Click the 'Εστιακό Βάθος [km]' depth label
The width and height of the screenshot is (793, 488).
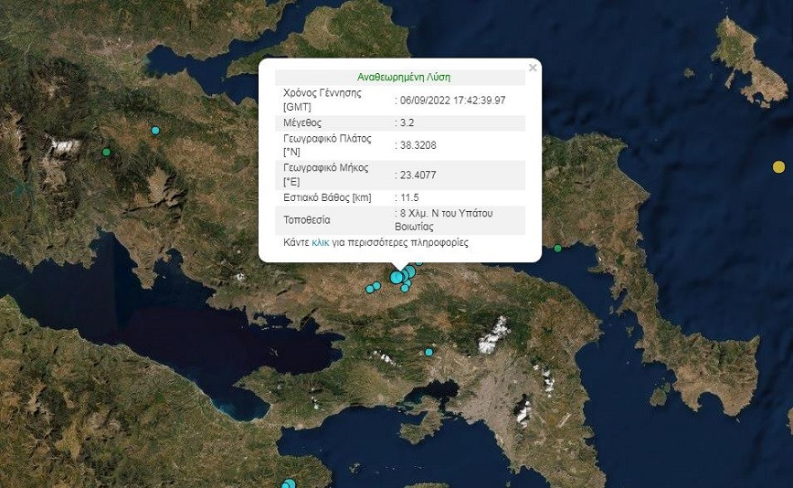[328, 197]
